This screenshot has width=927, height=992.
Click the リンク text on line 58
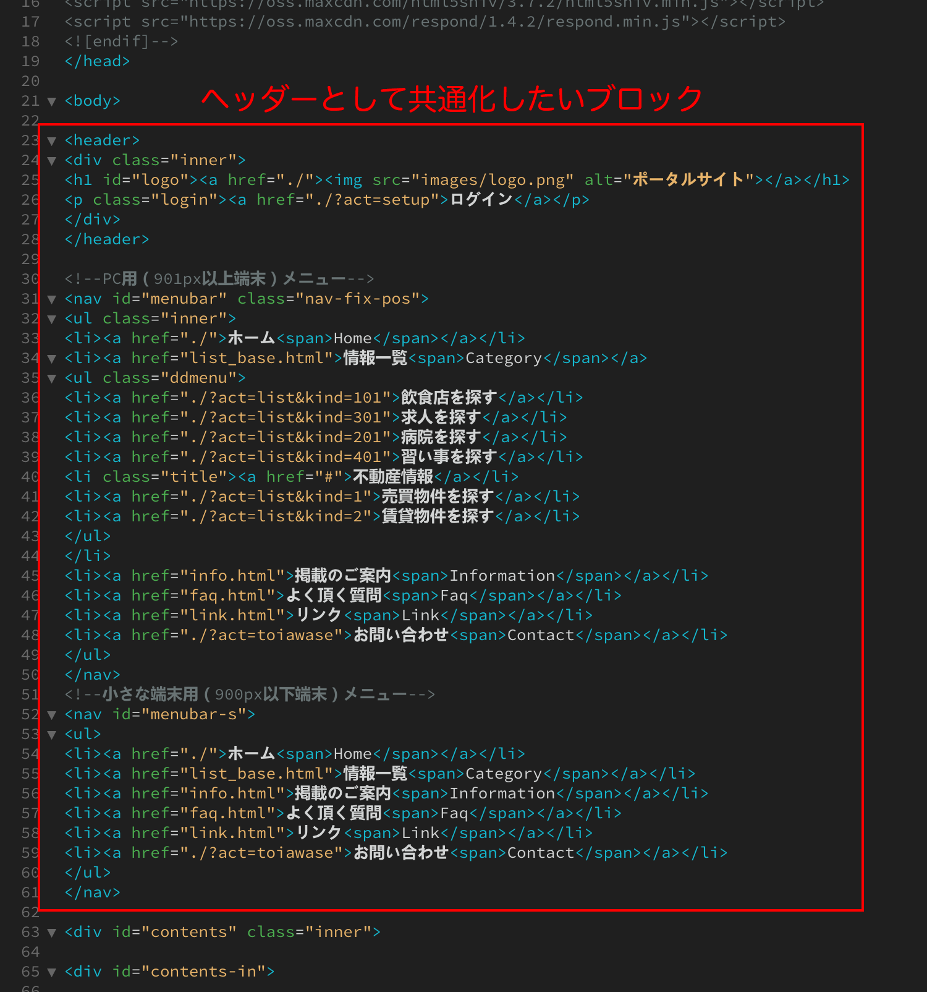(x=319, y=833)
